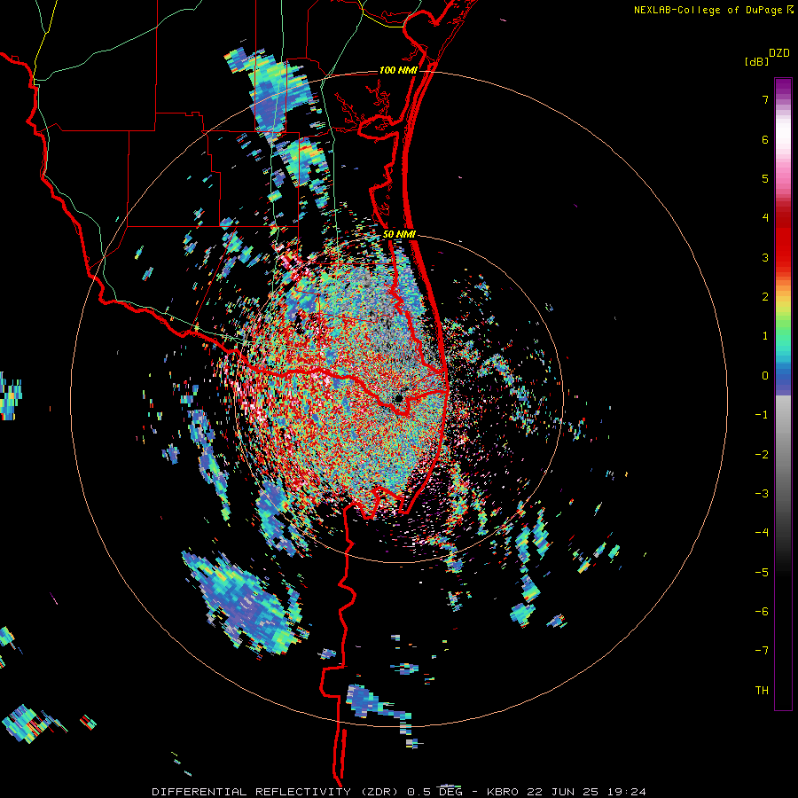This screenshot has height=798, width=798.
Task: Click the 100 NMI range ring label
Action: click(398, 70)
